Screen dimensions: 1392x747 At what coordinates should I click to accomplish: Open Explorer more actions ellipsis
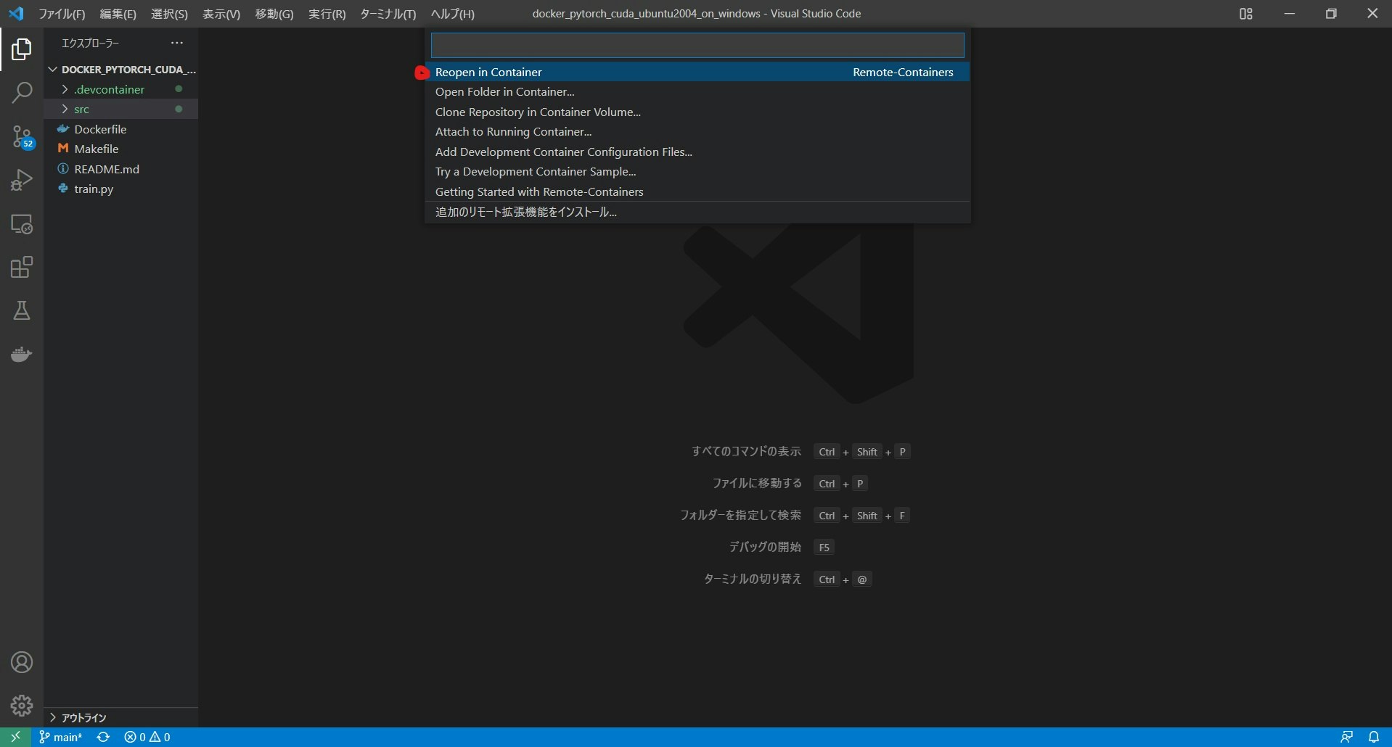click(x=177, y=43)
